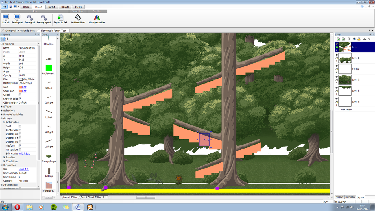Enable the No serialize checkbox
Screen dimensions: 375x211
(x=20, y=150)
